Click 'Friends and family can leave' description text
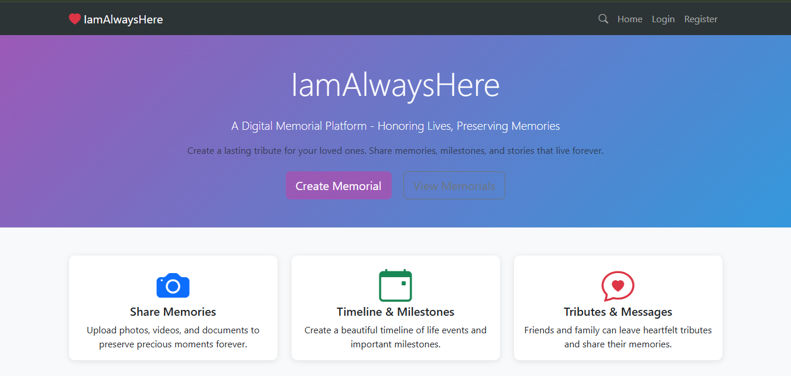Image resolution: width=791 pixels, height=376 pixels. (x=618, y=337)
